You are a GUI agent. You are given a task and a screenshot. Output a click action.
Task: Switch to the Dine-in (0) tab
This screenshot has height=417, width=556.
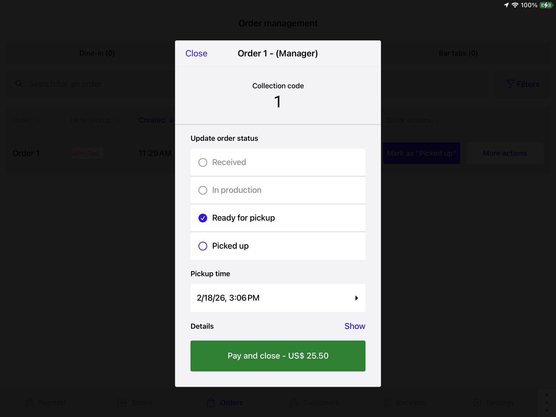pyautogui.click(x=97, y=53)
